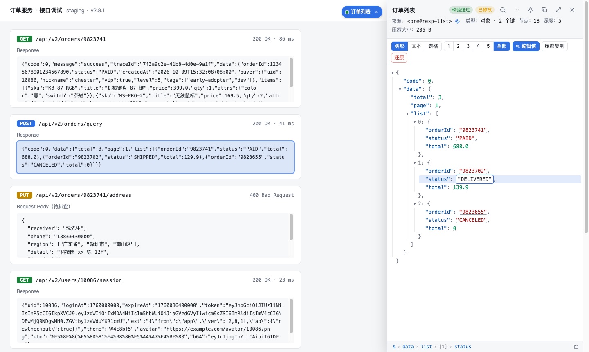Collapse list item 1 node
Screen dimensions: 589x352
point(415,163)
